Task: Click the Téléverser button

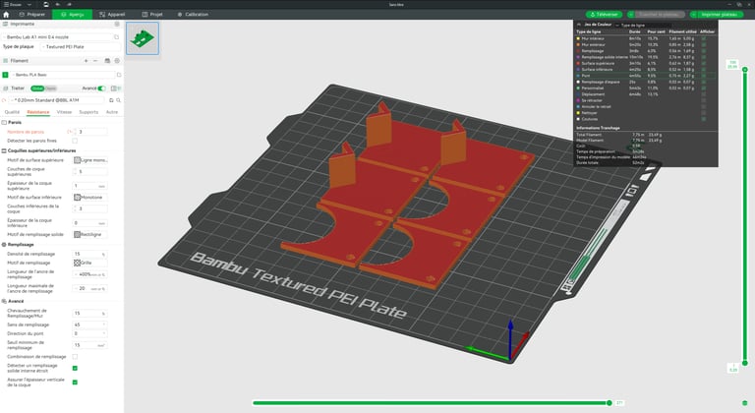Action: 605,15
